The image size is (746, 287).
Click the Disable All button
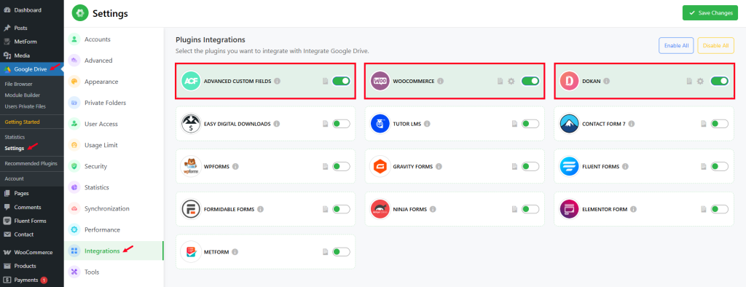coord(715,46)
